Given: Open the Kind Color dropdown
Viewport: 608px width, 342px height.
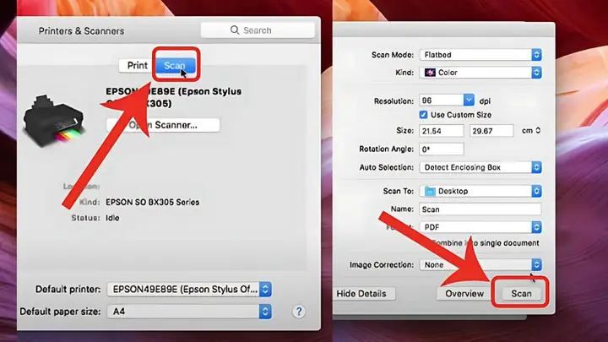Looking at the screenshot, I should 480,73.
